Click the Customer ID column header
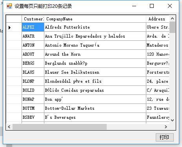The width and height of the screenshot is (182, 147). click(33, 19)
